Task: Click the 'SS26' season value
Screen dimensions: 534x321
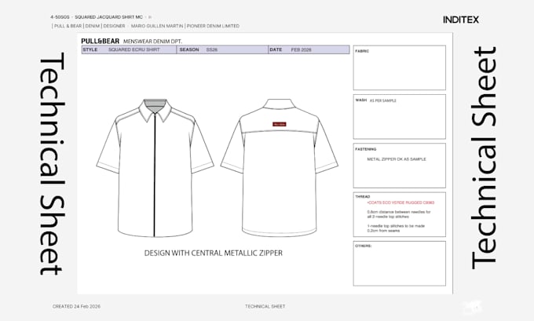Action: 211,49
